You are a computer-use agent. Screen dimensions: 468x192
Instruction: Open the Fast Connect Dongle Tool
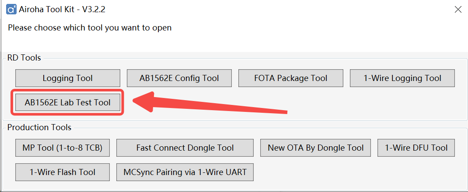(185, 148)
